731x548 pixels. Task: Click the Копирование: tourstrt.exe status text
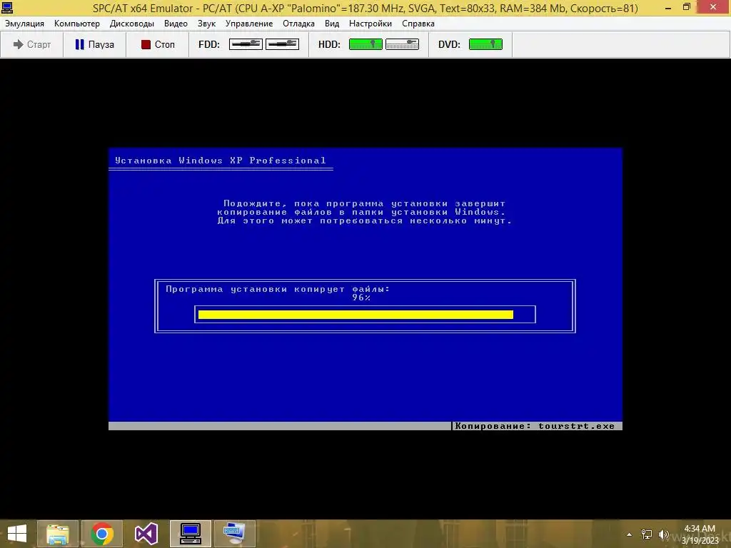click(535, 426)
